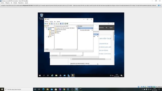162x91 pixels.
Task: Open File Explorer in guest taskbar
Action: coord(56,76)
